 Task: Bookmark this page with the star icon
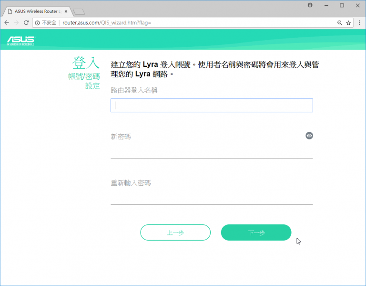coord(348,23)
